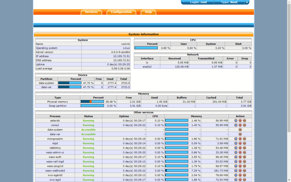Image resolution: width=291 pixels, height=182 pixels.
Task: Click the blue restart icon for mongooseim
Action: (236, 139)
